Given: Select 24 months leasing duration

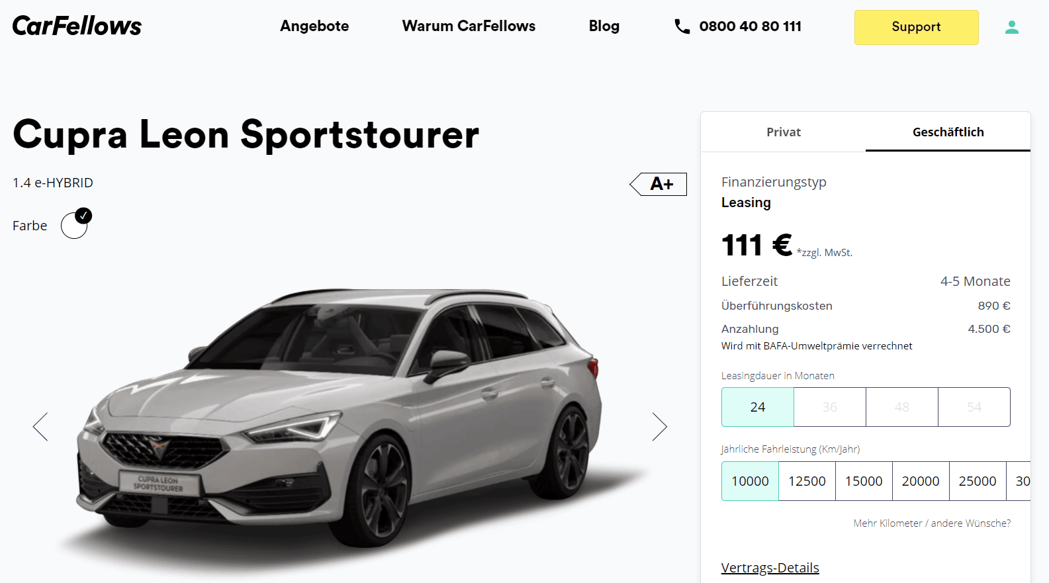Looking at the screenshot, I should tap(758, 407).
